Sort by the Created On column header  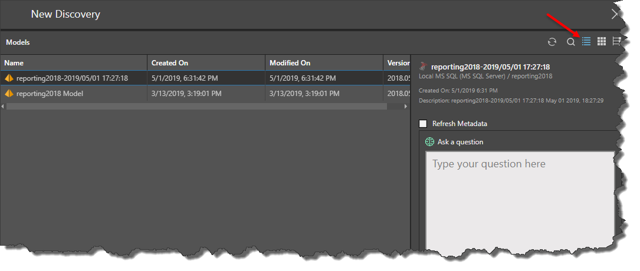coord(170,63)
